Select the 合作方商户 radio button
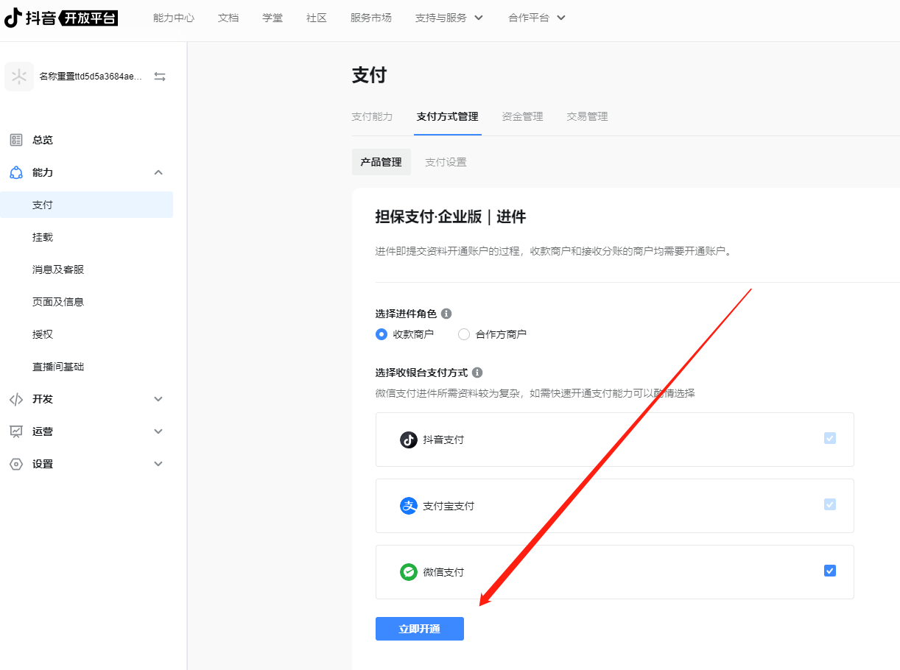This screenshot has width=900, height=670. point(464,334)
